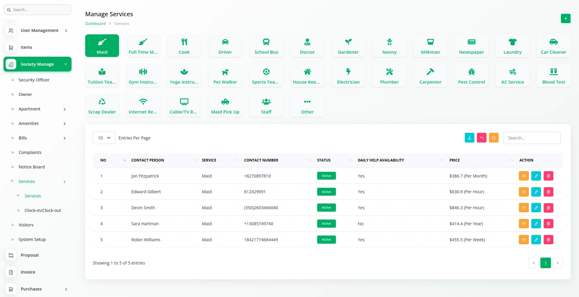View details for Jon Fitzpatrick
This screenshot has width=579, height=297.
(x=524, y=176)
